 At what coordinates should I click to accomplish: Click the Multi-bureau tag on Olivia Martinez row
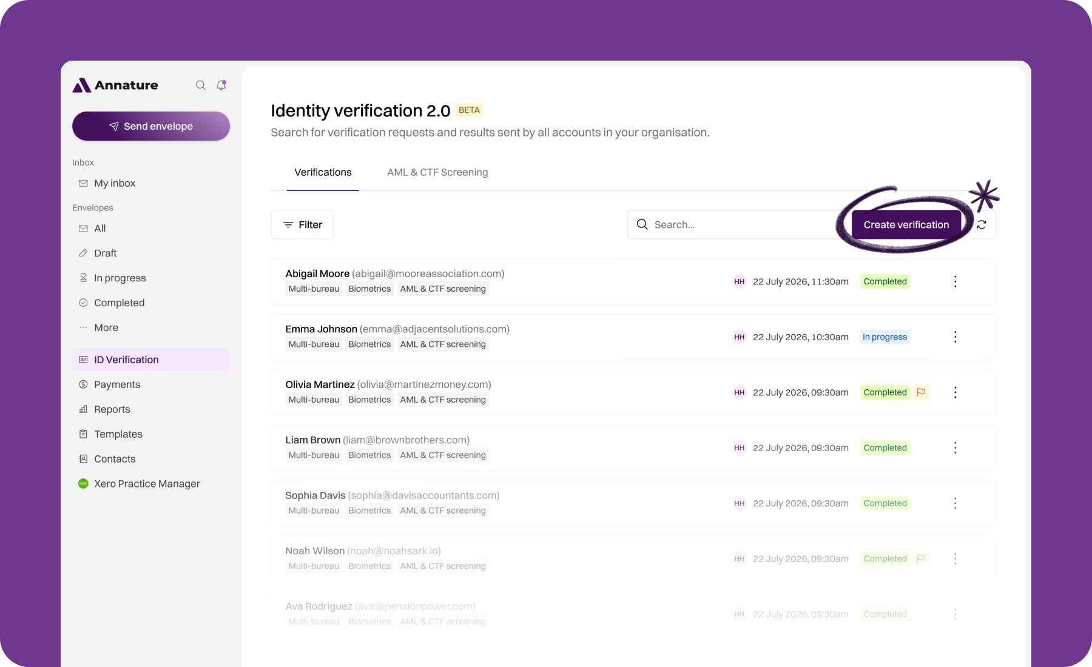pyautogui.click(x=314, y=400)
